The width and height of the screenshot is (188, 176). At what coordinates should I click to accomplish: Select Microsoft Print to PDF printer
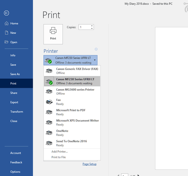point(72,112)
